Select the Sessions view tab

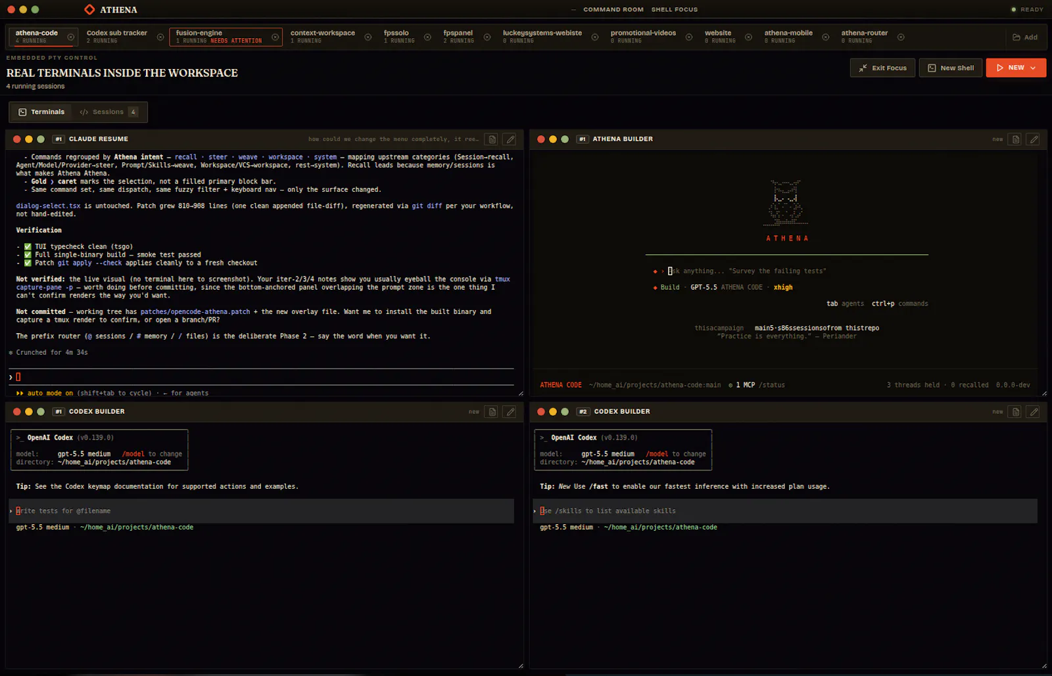point(108,112)
